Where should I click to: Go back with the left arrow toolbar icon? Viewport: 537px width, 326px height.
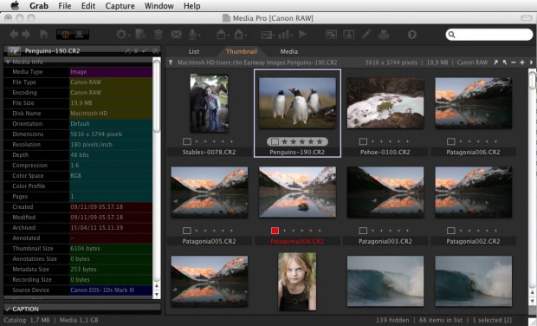click(14, 35)
